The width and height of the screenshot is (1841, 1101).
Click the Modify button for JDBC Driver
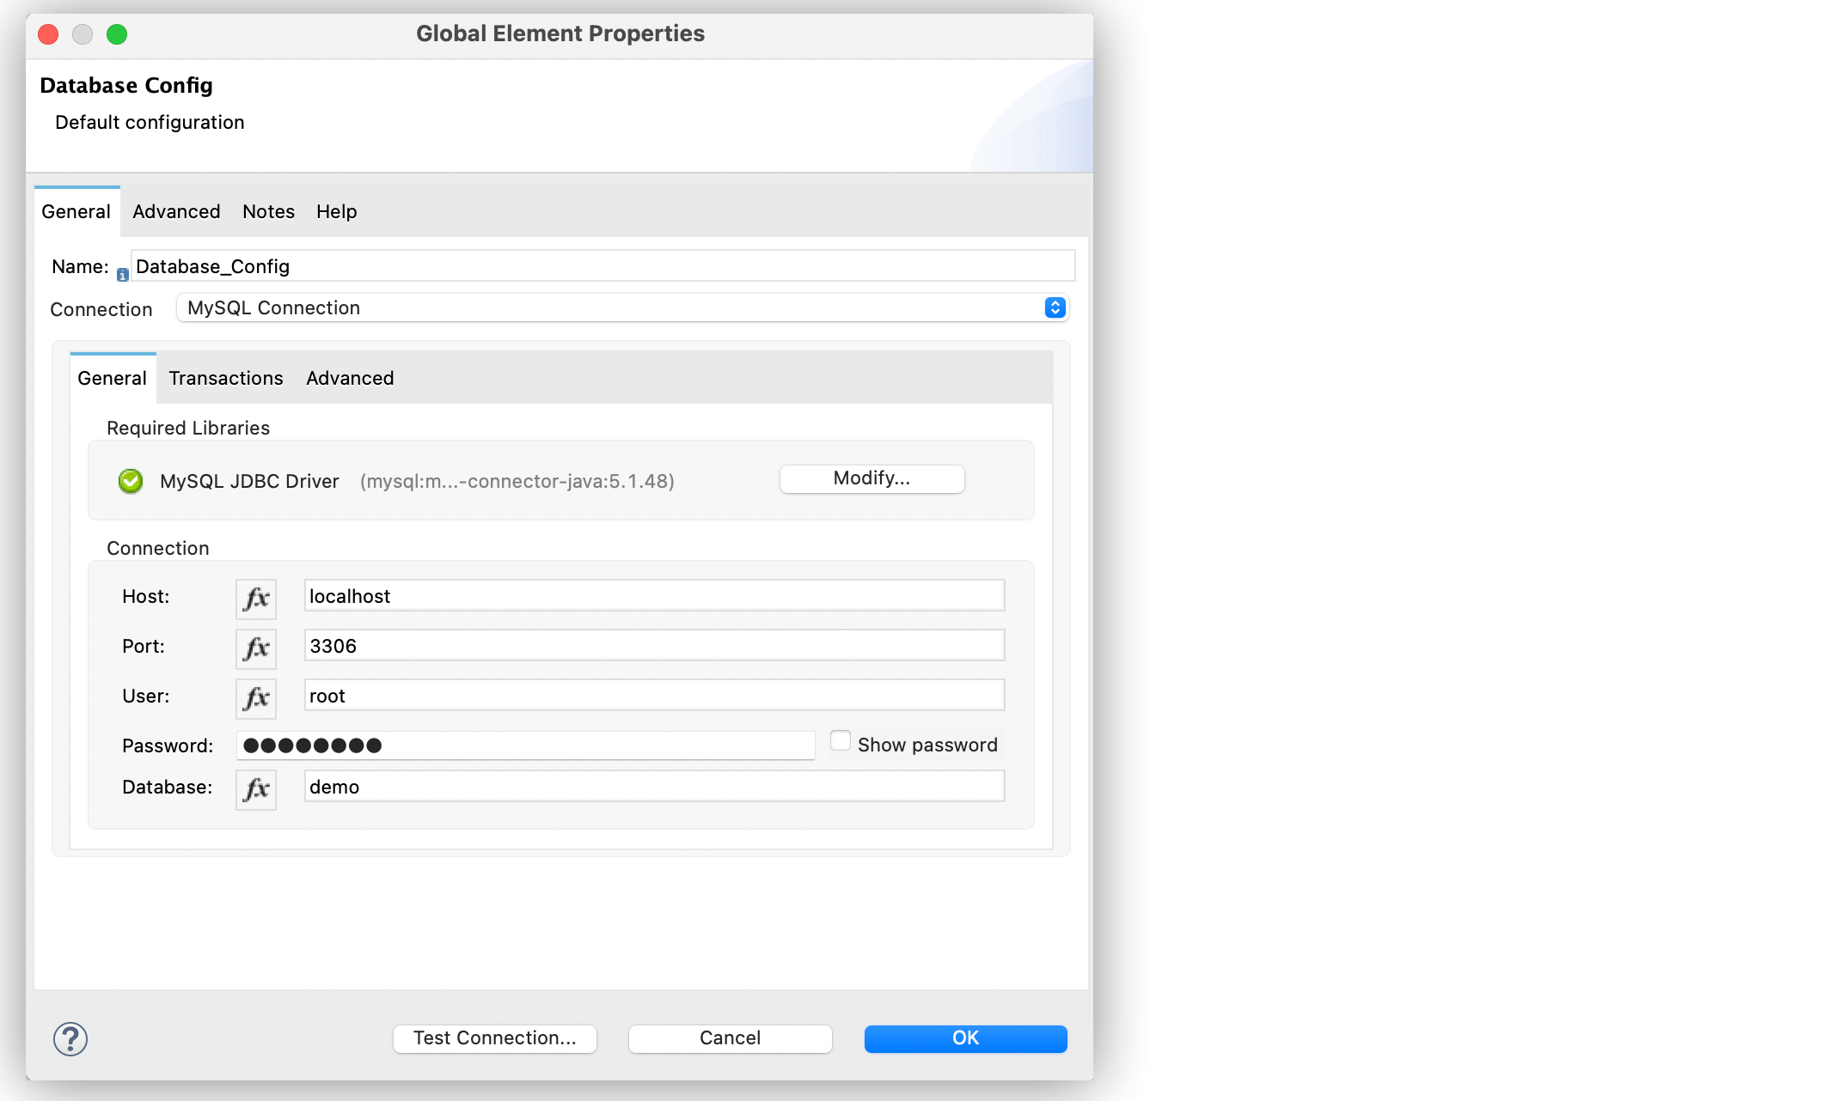pos(871,478)
